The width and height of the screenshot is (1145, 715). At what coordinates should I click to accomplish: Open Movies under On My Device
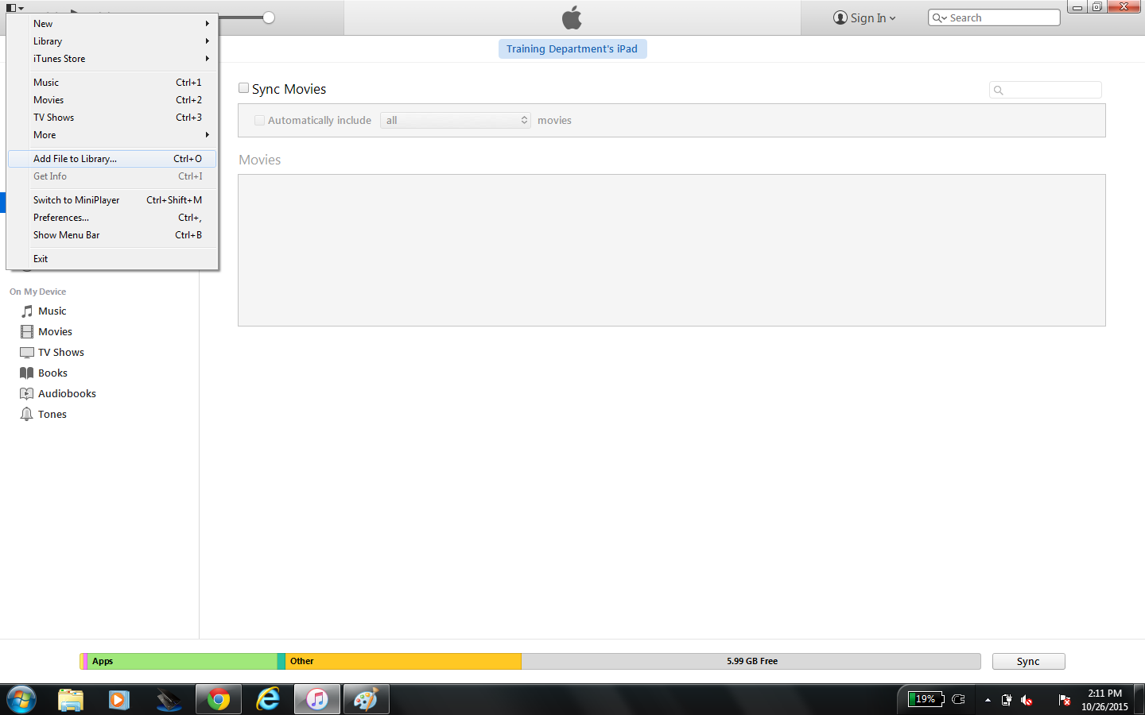tap(55, 332)
